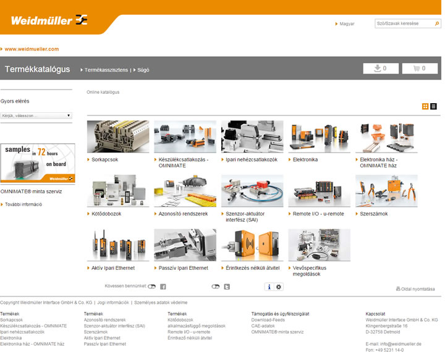Toggle the Twitter sharing switch

pyautogui.click(x=216, y=287)
